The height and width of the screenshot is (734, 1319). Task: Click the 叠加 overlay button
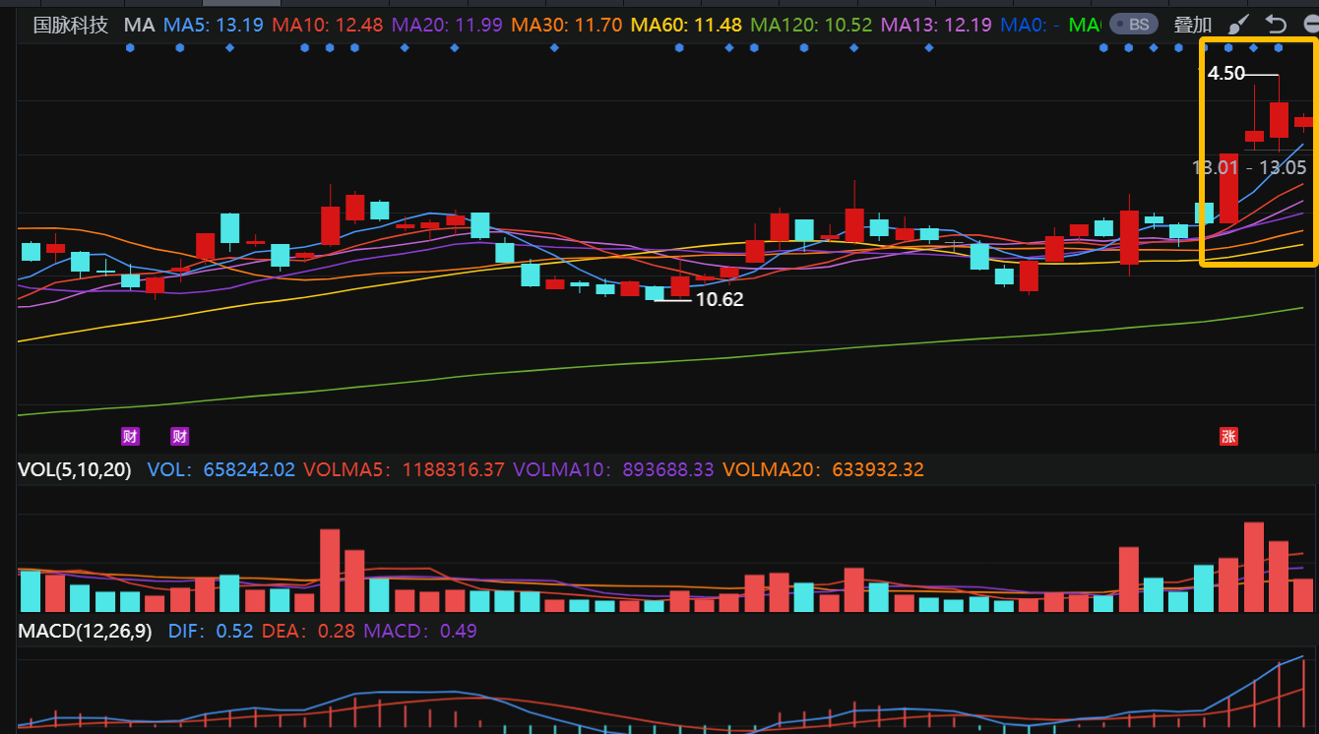coord(1192,25)
